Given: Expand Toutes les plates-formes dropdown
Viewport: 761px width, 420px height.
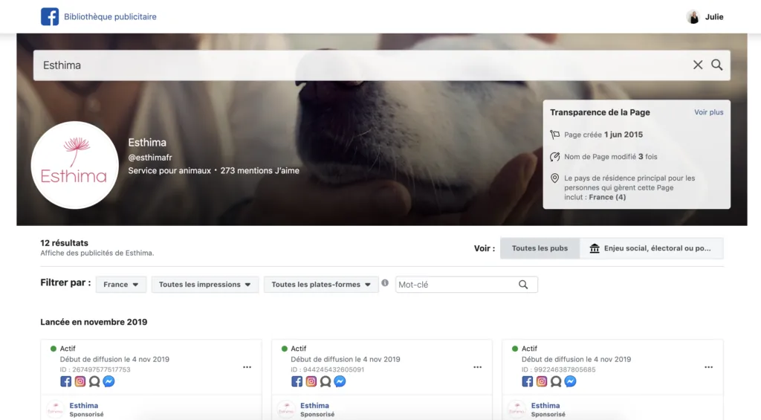Looking at the screenshot, I should tap(321, 285).
